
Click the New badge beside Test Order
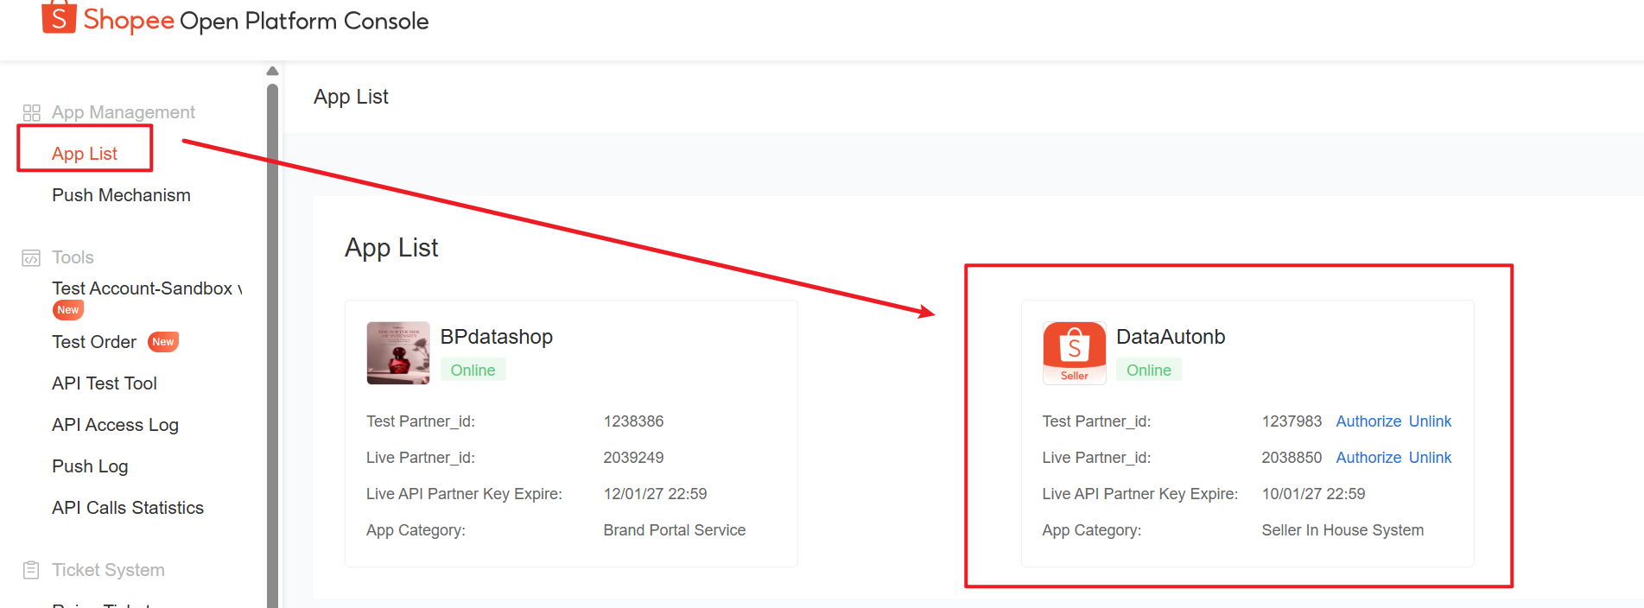coord(163,342)
